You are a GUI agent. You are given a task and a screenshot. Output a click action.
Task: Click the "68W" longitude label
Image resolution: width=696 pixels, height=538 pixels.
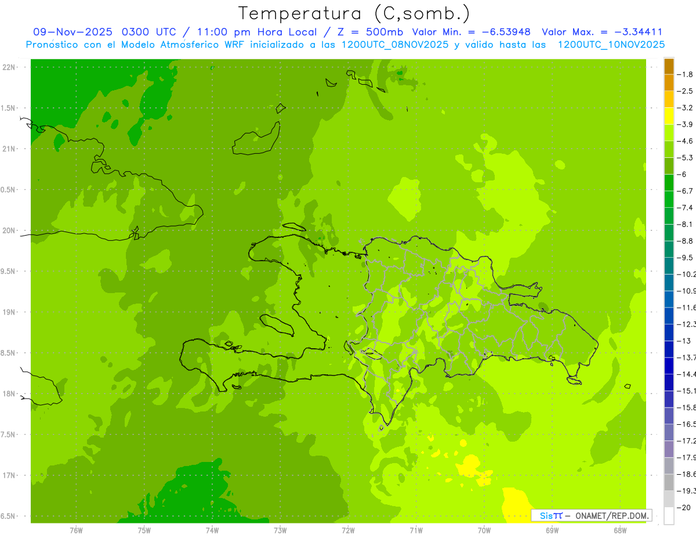coord(620,530)
